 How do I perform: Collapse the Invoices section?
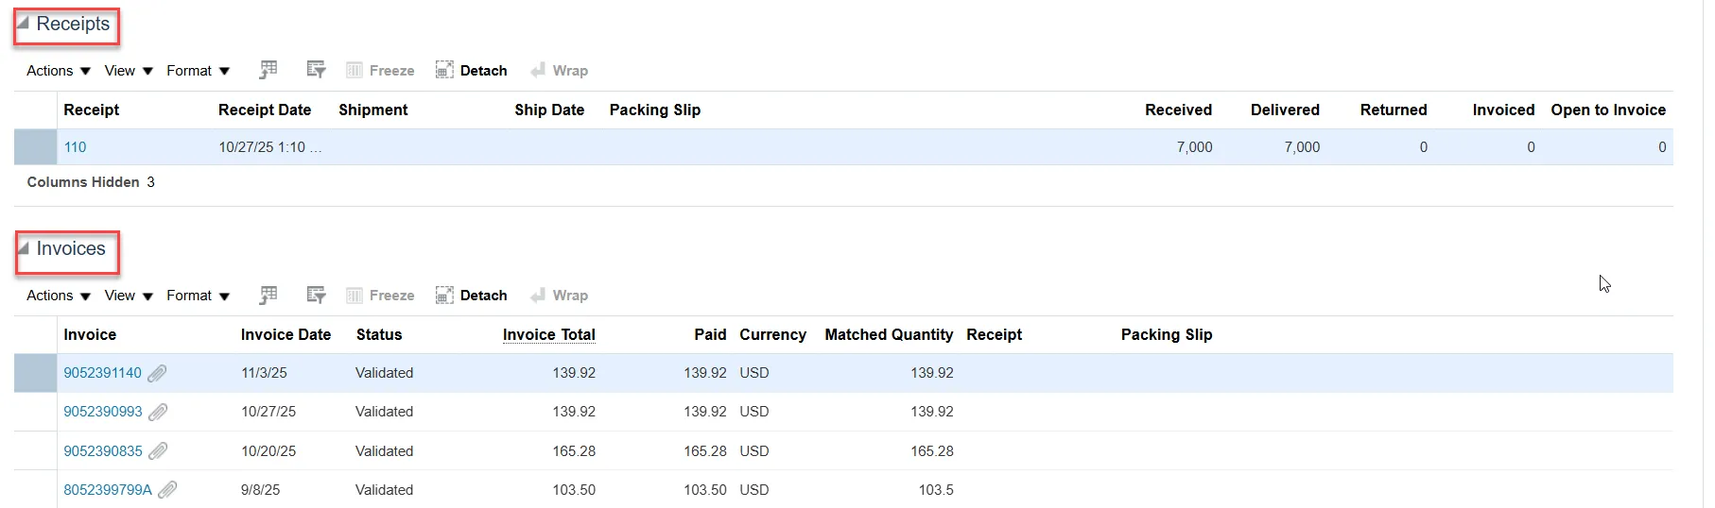pos(24,248)
